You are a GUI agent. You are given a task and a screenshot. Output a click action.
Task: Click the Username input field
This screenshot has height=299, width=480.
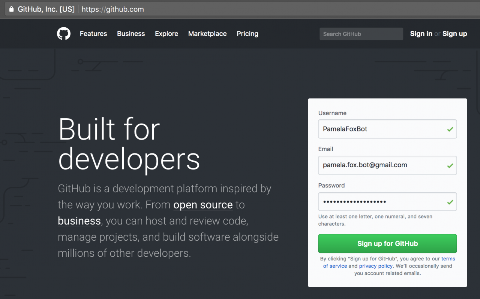tap(387, 129)
